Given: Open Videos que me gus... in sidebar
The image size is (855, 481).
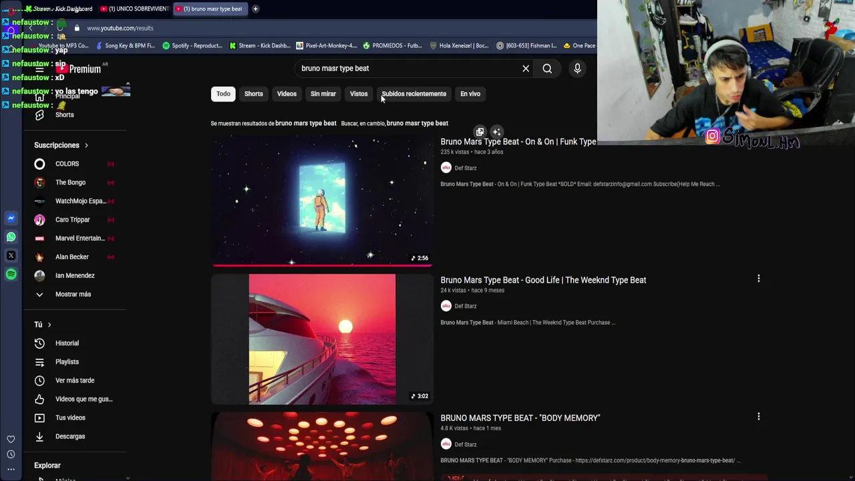Looking at the screenshot, I should pyautogui.click(x=74, y=399).
